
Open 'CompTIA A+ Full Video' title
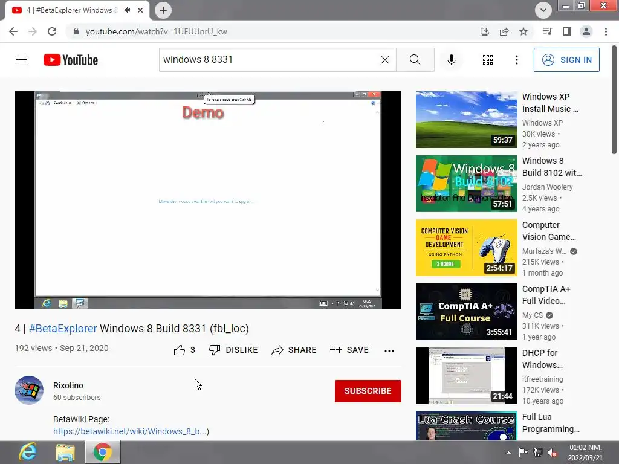coord(546,295)
